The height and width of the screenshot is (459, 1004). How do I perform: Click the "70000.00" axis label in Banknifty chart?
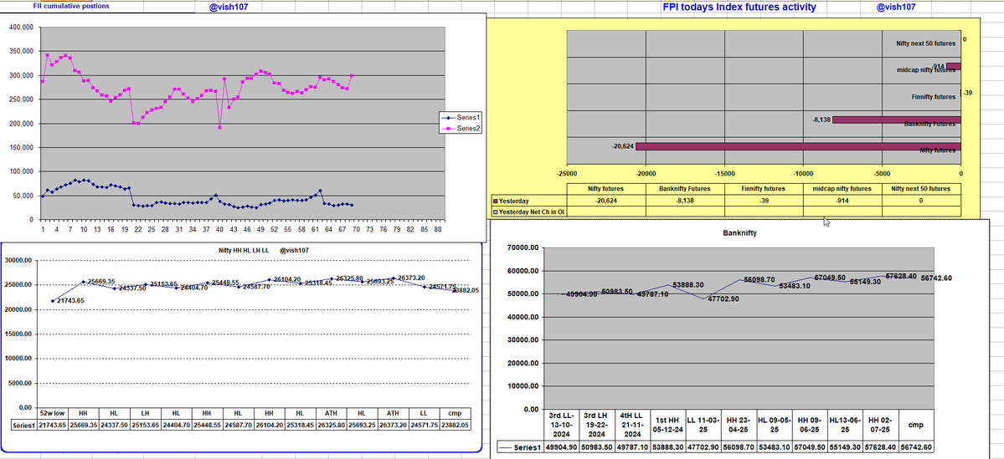coord(523,247)
